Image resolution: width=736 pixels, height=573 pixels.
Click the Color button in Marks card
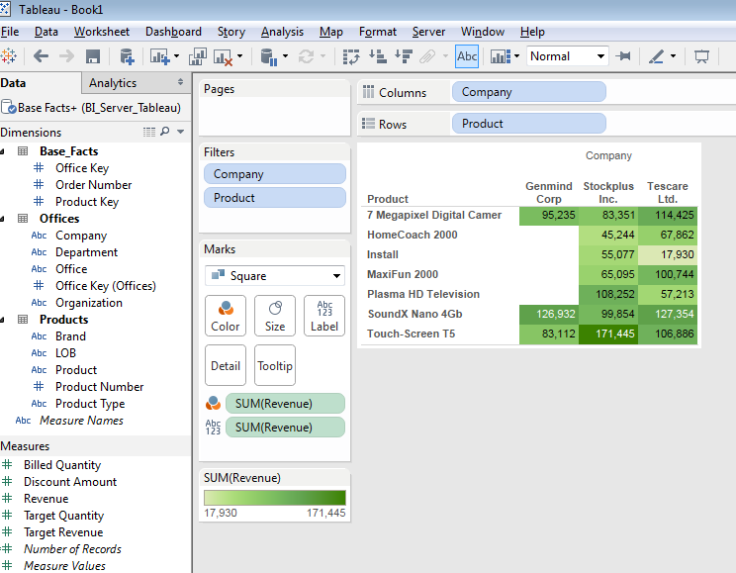point(226,315)
